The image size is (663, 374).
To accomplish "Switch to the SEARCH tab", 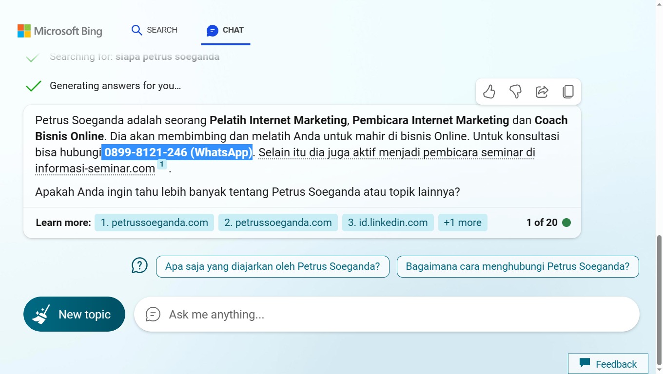I will point(155,30).
